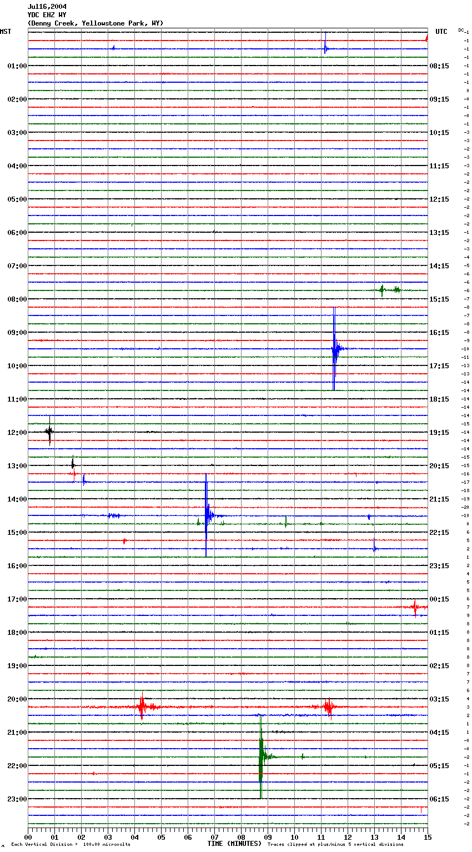The image size is (472, 852).
Task: Click the green event on the 07:45 trace
Action: pyautogui.click(x=383, y=289)
